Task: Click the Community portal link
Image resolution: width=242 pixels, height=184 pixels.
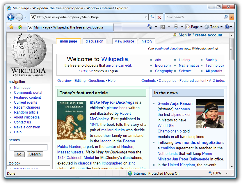Action: click(x=28, y=93)
